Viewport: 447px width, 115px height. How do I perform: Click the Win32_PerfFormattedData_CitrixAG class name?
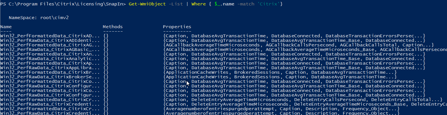(50, 45)
